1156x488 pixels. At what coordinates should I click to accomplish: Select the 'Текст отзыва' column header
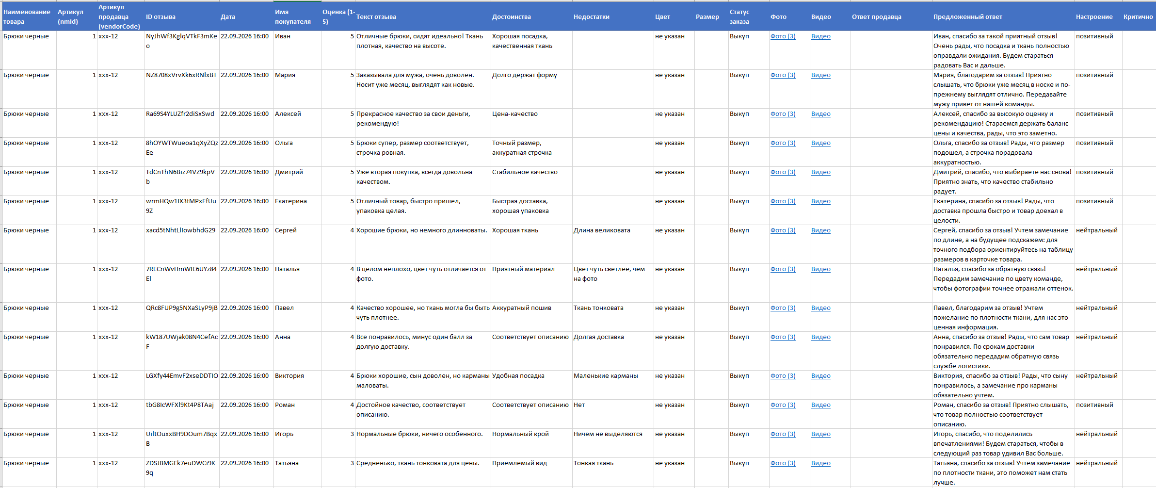[x=423, y=16]
